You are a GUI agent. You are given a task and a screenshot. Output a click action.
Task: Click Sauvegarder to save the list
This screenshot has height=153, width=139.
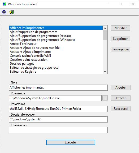[120, 49]
